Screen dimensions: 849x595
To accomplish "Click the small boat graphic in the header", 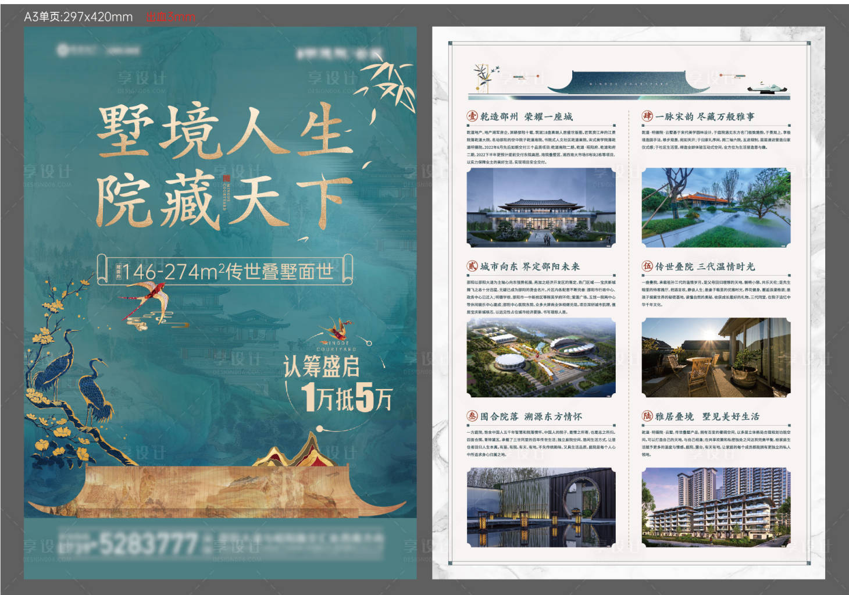I will (768, 87).
